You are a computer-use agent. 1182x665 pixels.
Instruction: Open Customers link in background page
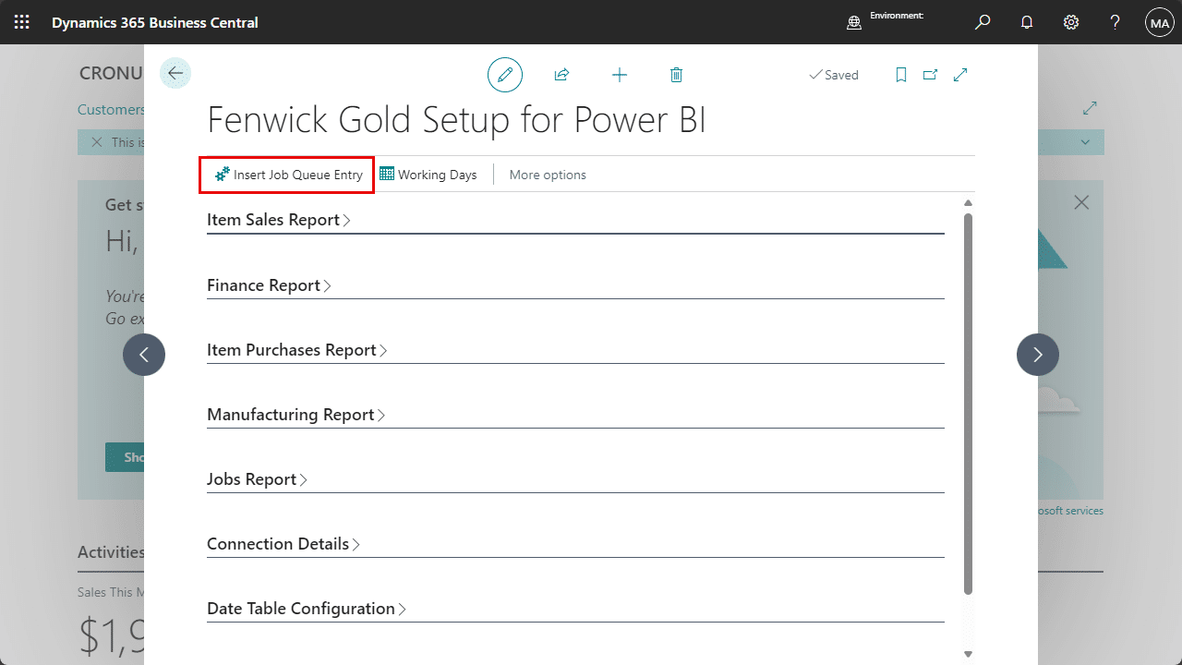(111, 109)
